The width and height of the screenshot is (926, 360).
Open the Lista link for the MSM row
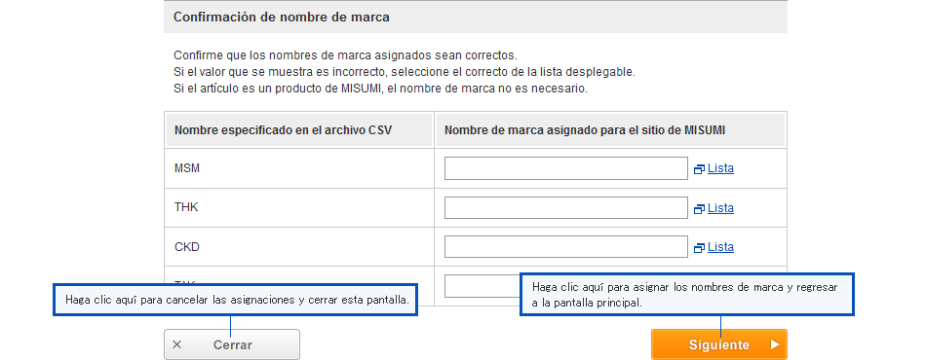720,168
